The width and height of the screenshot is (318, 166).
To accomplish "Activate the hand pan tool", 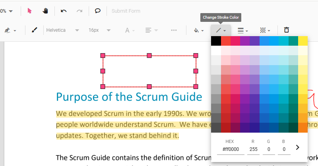I will click(45, 11).
